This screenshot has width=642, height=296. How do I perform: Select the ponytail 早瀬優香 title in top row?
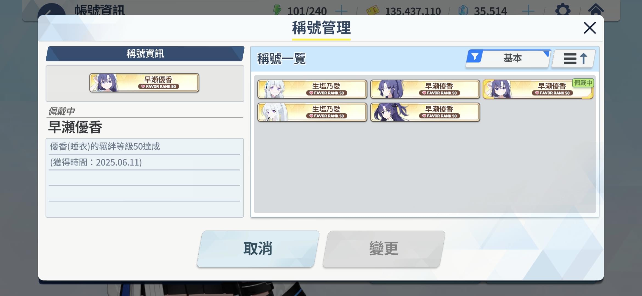(x=425, y=89)
